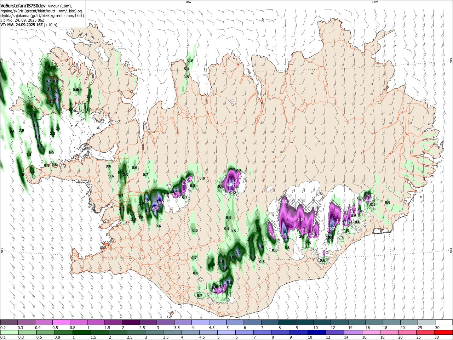Click the magenta 1.5 snow legend swatch

tap(113, 322)
